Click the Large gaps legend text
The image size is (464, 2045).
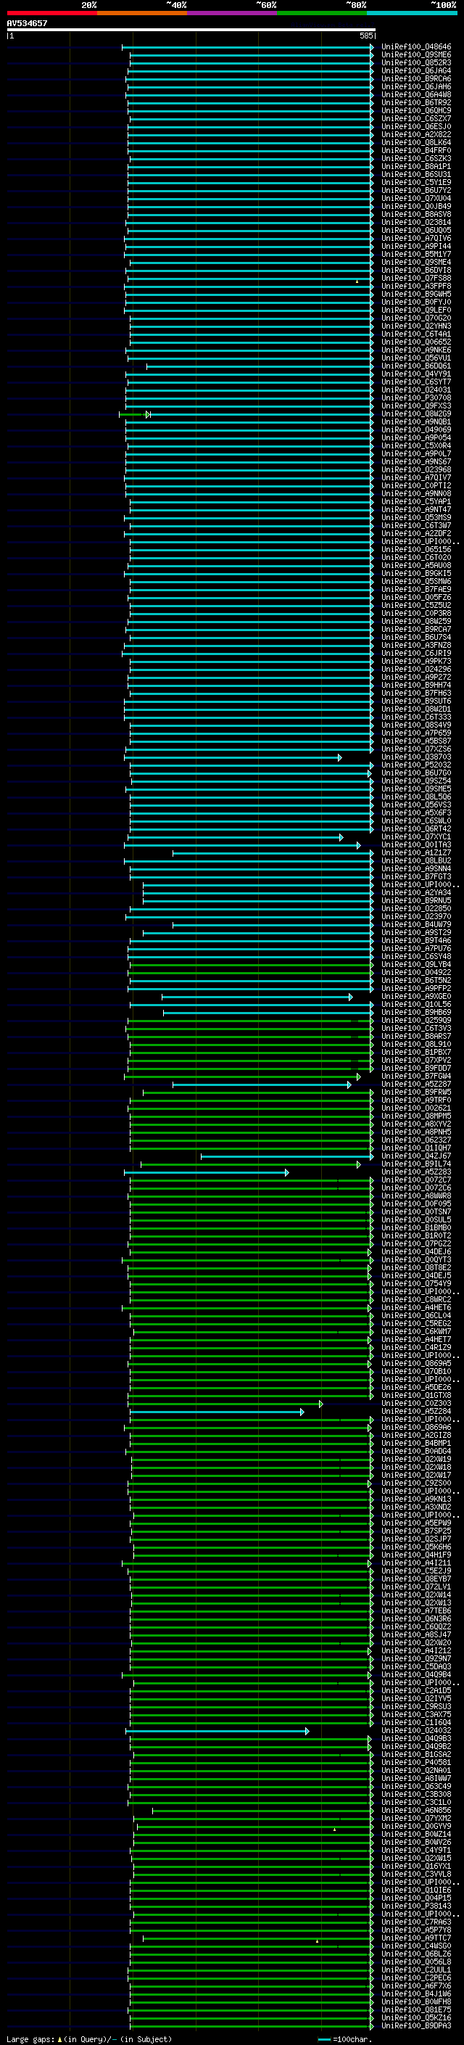pos(89,2038)
